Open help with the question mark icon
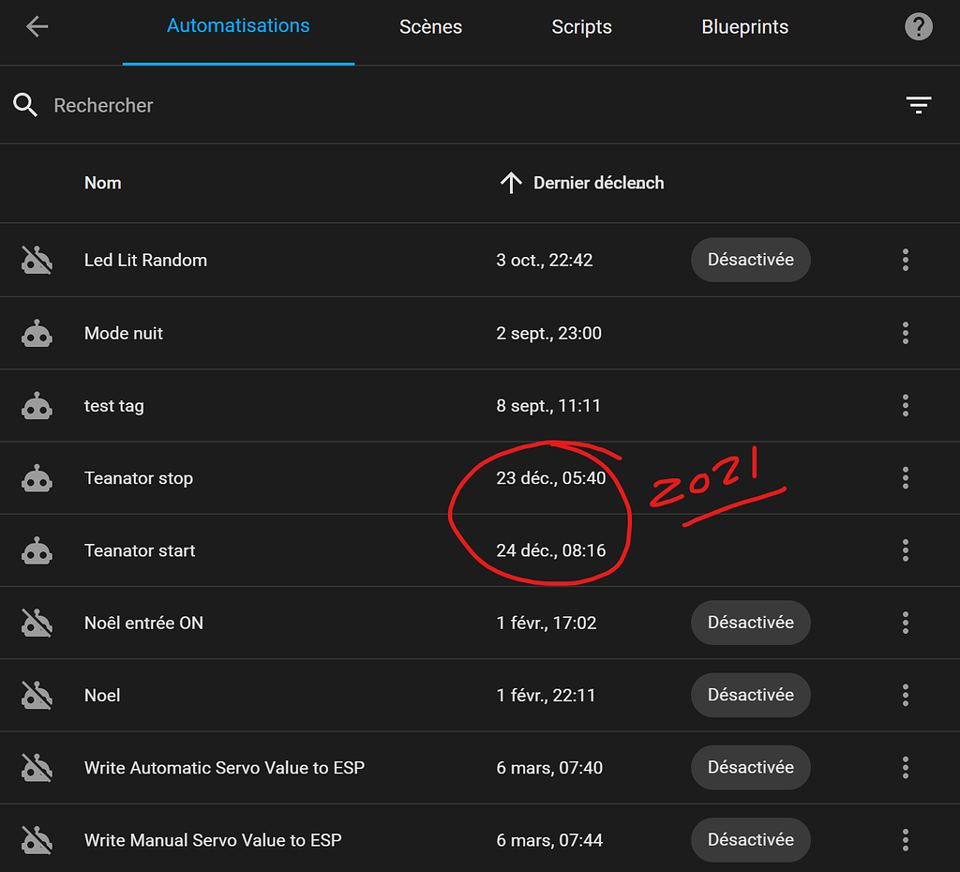This screenshot has height=872, width=960. (919, 26)
